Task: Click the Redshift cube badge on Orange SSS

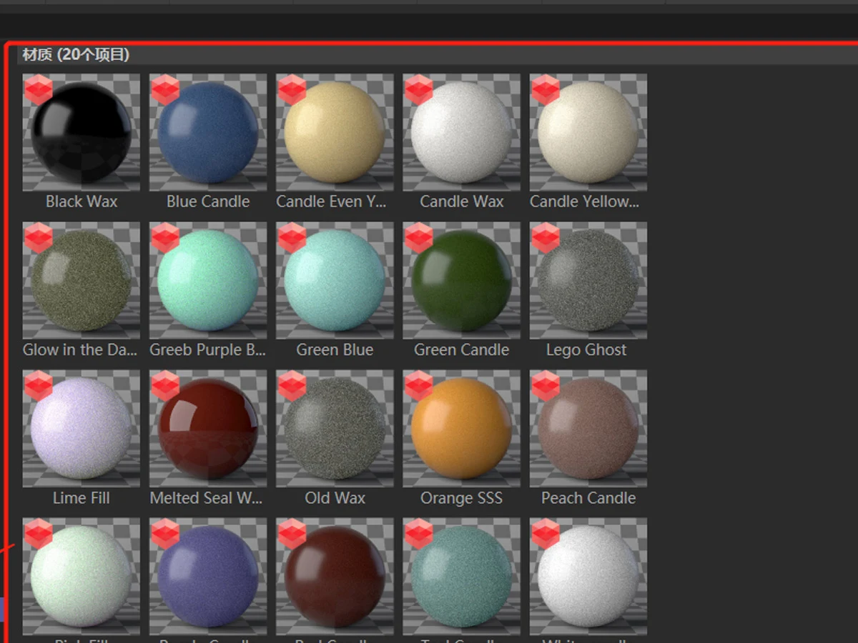Action: (x=418, y=386)
